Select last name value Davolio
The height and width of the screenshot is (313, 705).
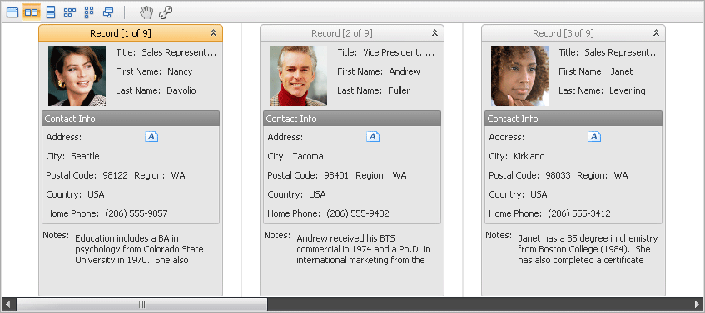click(x=181, y=90)
